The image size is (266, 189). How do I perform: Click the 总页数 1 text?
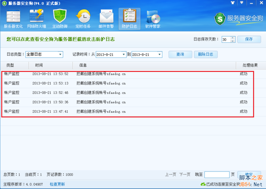[x=12, y=175]
